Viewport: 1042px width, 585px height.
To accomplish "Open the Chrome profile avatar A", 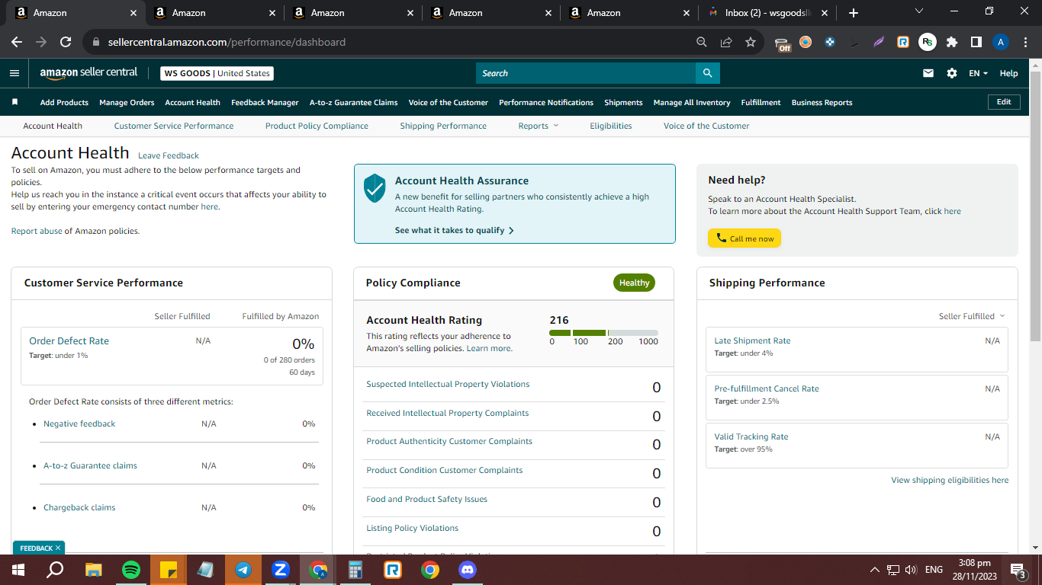I will 1001,42.
